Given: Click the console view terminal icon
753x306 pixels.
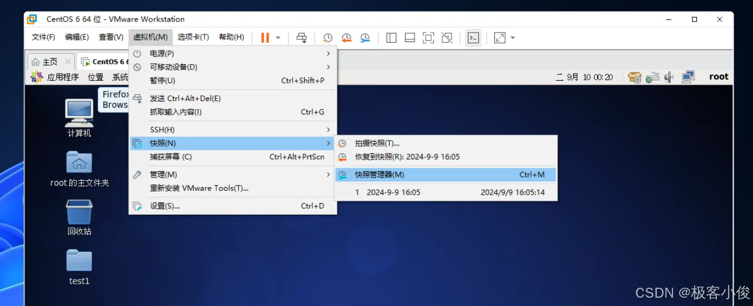Looking at the screenshot, I should click(x=473, y=38).
